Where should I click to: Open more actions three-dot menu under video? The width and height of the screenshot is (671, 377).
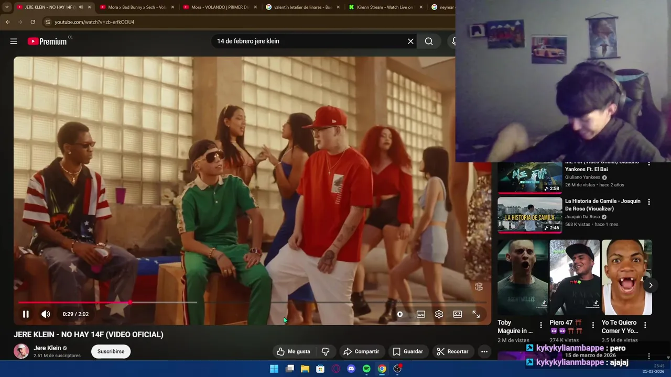click(x=484, y=351)
